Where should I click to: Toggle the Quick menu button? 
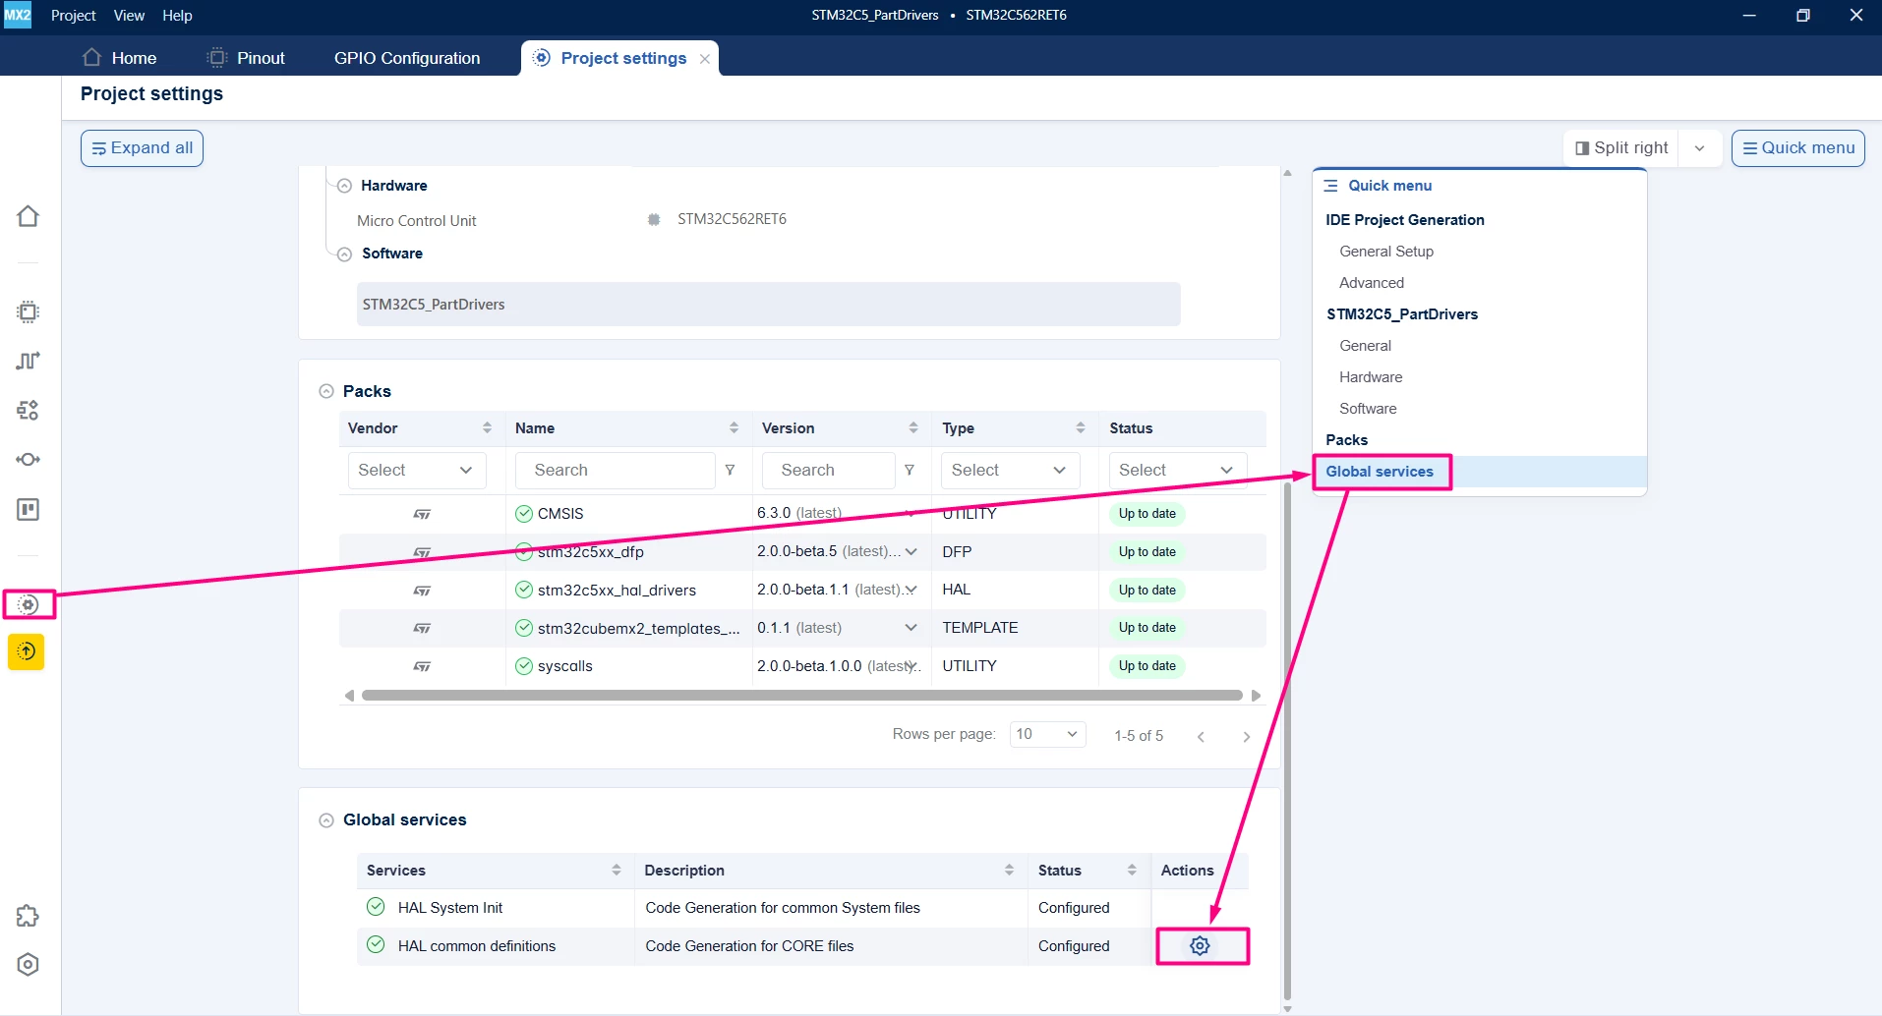(1797, 148)
